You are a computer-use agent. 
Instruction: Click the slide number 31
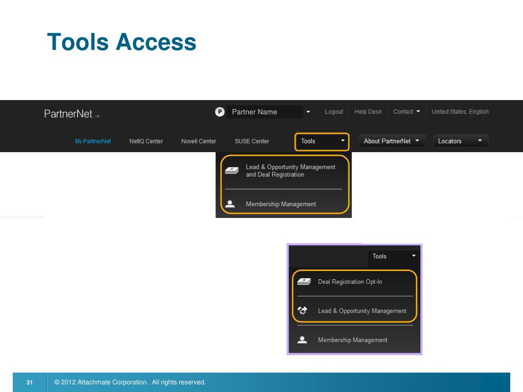pyautogui.click(x=29, y=382)
